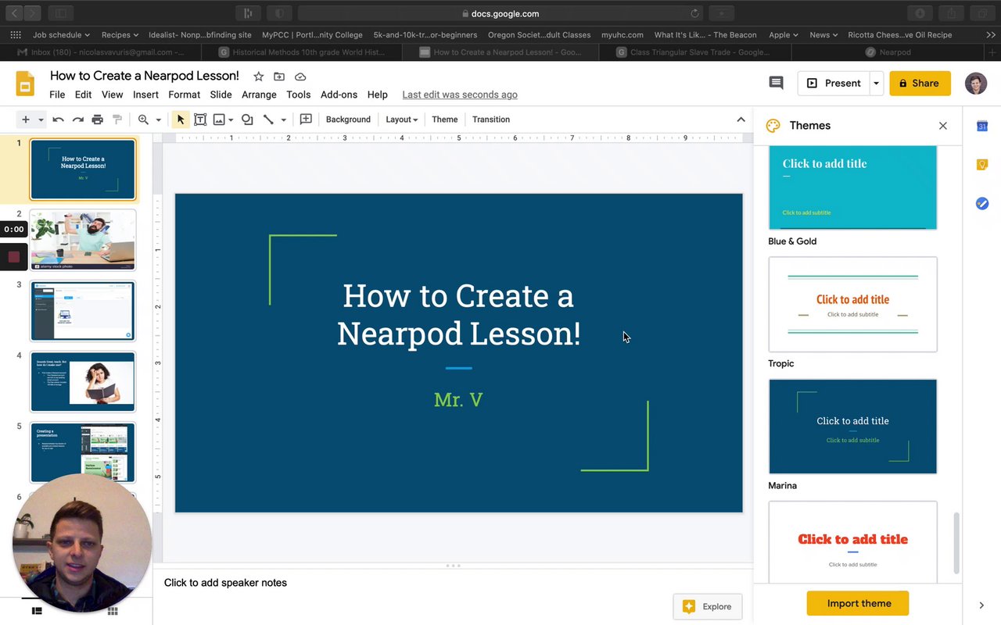This screenshot has width=1001, height=625.
Task: Open the Google Keep side panel icon
Action: pos(981,165)
